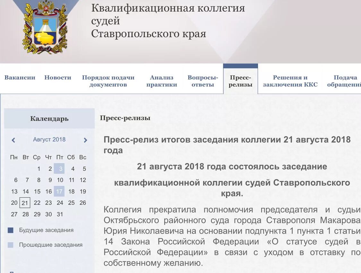
Task: Click calendar date 20
Action: tap(14, 203)
